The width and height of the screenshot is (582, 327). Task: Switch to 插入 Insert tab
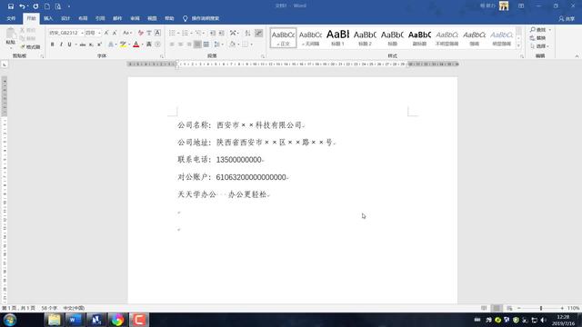pos(48,18)
